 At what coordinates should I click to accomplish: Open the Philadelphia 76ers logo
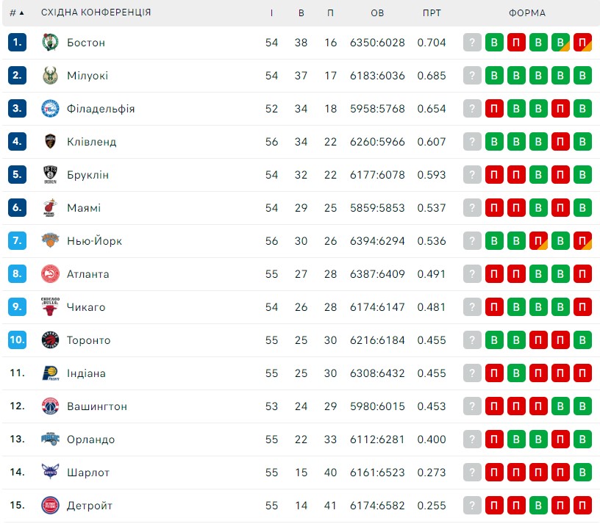(50, 109)
